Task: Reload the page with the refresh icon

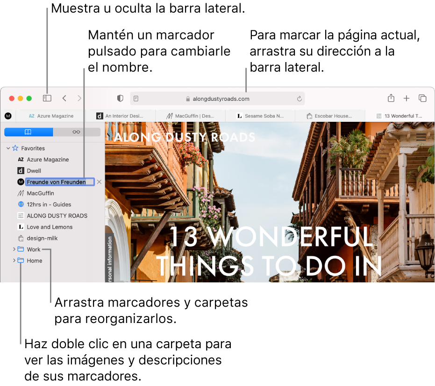Action: 299,98
